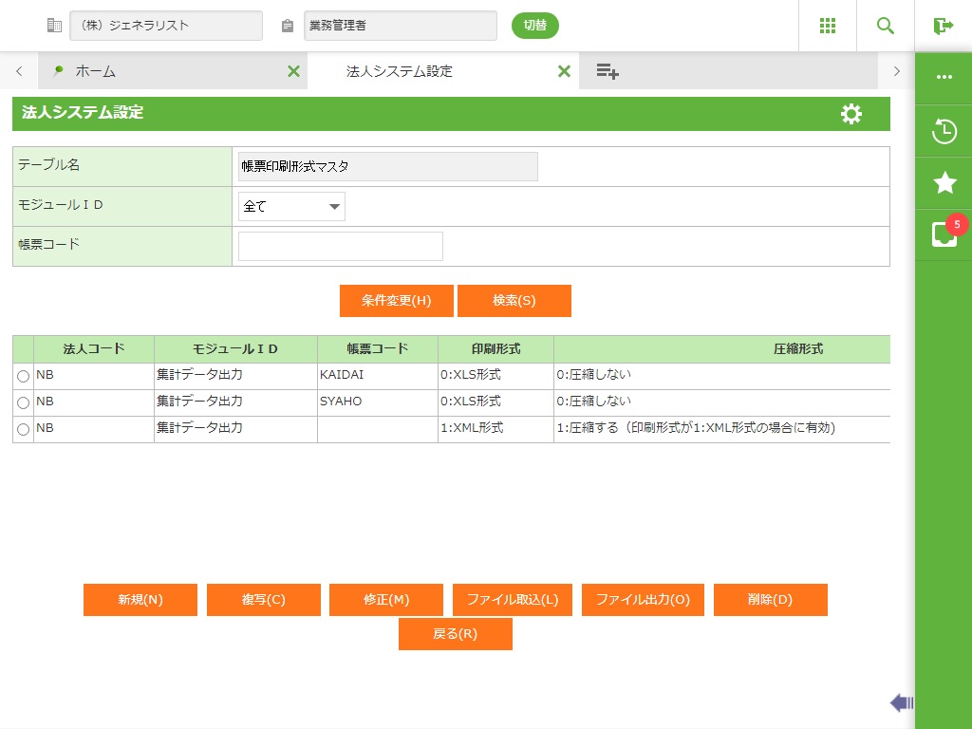Image resolution: width=972 pixels, height=729 pixels.
Task: Select the radio button for 1:XML形式 row
Action: pyautogui.click(x=23, y=430)
